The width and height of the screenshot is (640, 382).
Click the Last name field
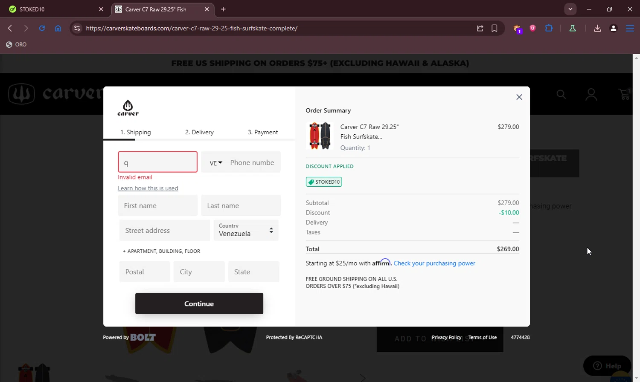tap(241, 205)
